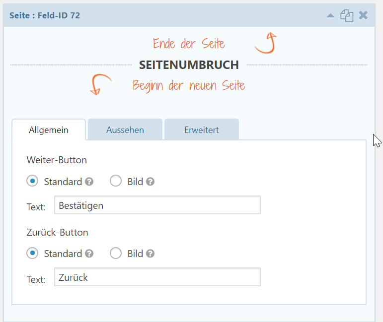383x322 pixels.
Task: Open the Allgemein tab
Action: (49, 129)
